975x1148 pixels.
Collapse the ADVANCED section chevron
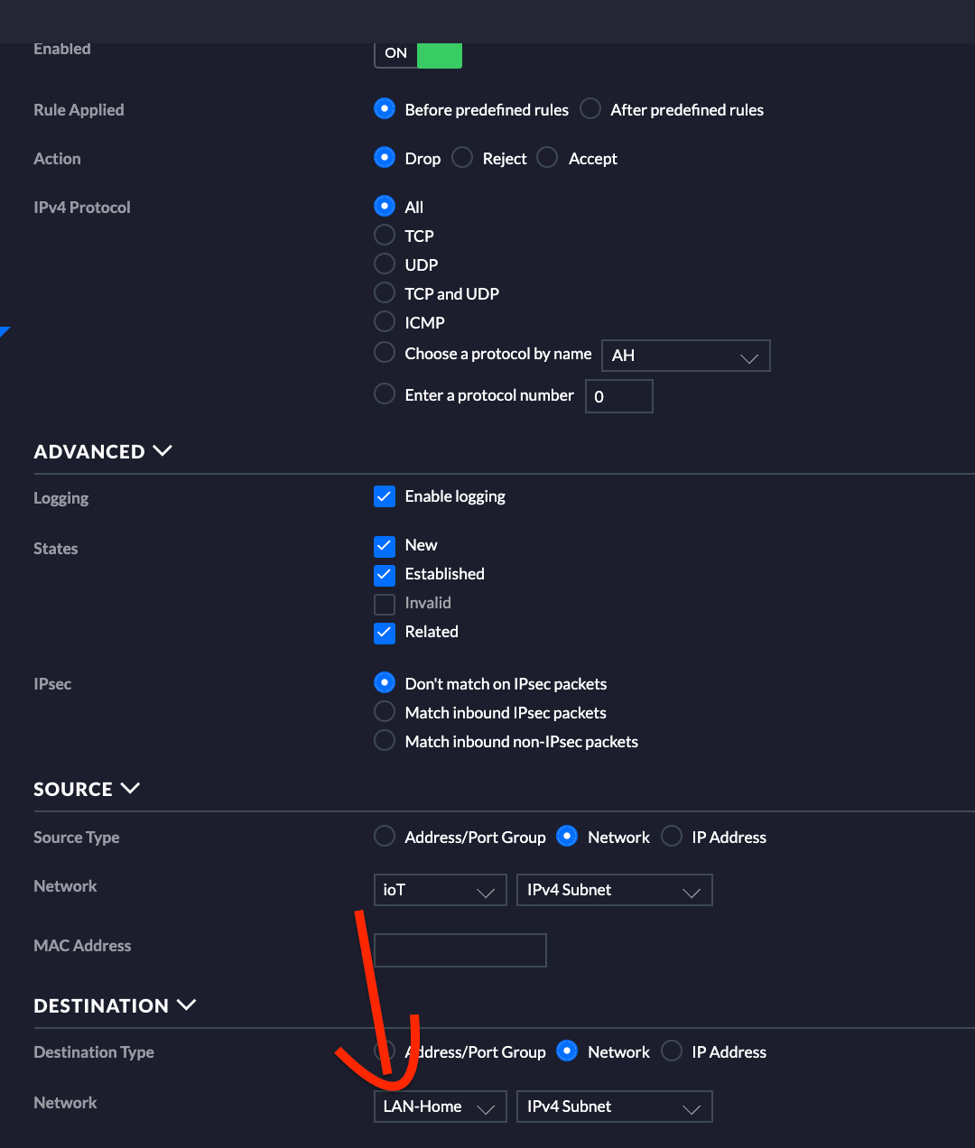pyautogui.click(x=162, y=450)
